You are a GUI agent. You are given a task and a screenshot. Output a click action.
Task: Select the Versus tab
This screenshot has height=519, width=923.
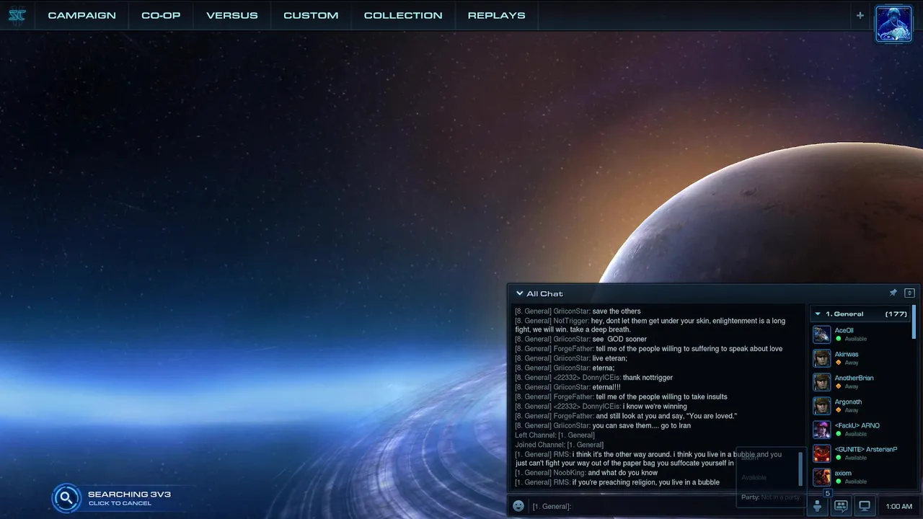click(x=231, y=15)
